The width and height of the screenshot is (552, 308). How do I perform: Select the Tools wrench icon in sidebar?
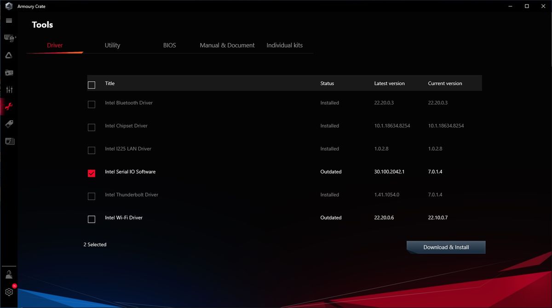pyautogui.click(x=9, y=107)
